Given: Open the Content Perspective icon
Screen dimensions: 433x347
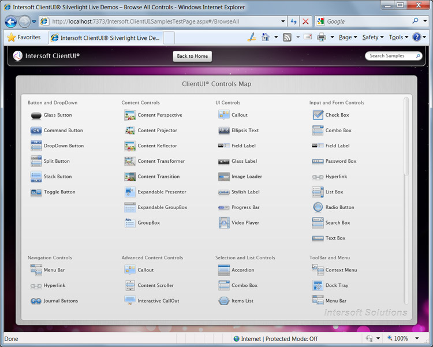Looking at the screenshot, I should tap(130, 115).
